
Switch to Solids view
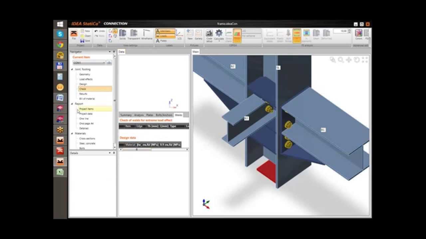pos(122,35)
